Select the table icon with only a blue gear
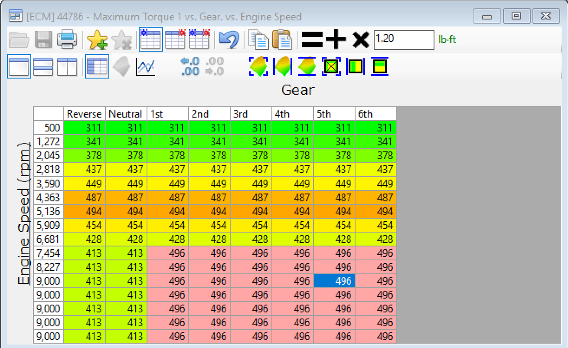The height and width of the screenshot is (348, 568). tap(151, 39)
